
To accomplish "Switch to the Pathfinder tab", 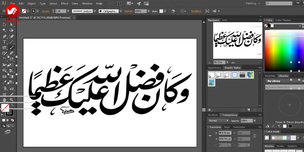I will (239, 127).
